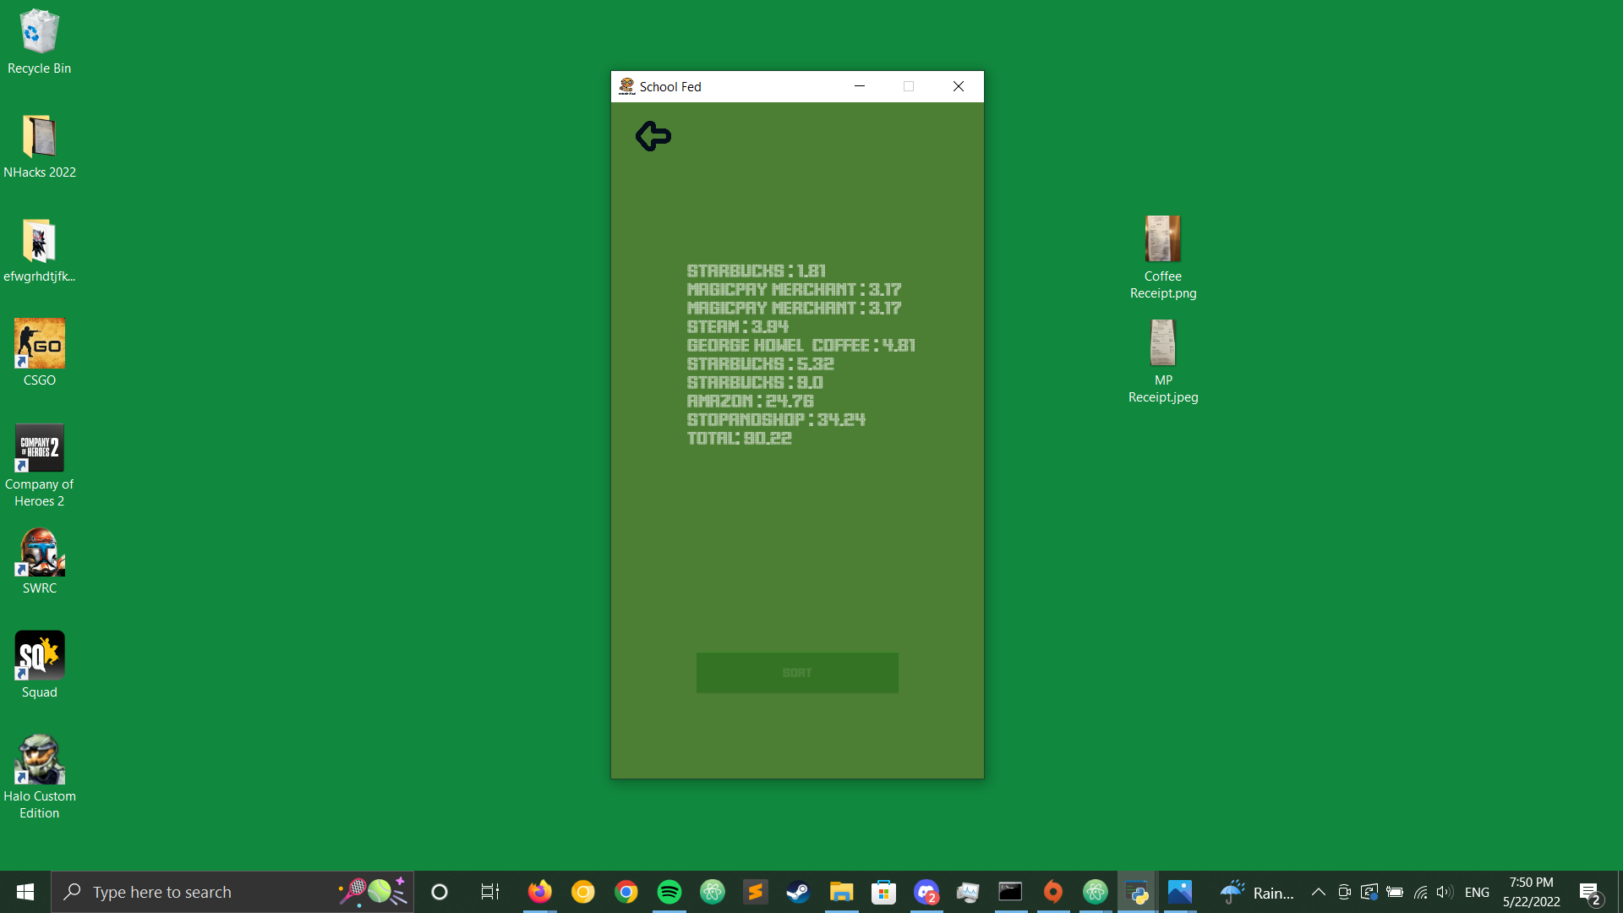1623x913 pixels.
Task: Open Discord from the taskbar
Action: tap(926, 892)
